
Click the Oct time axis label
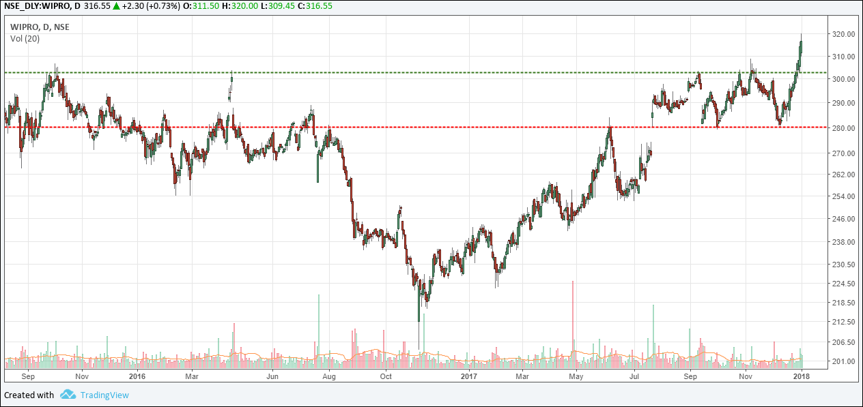coord(386,376)
